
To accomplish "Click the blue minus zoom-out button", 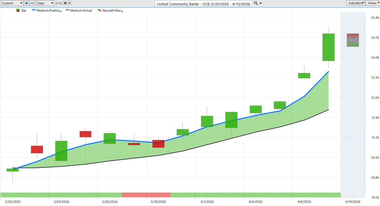I will [x=32, y=3].
